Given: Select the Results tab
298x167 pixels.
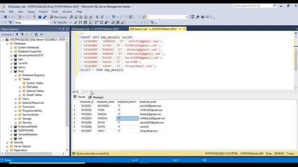Looking at the screenshot, I should click(x=80, y=97).
